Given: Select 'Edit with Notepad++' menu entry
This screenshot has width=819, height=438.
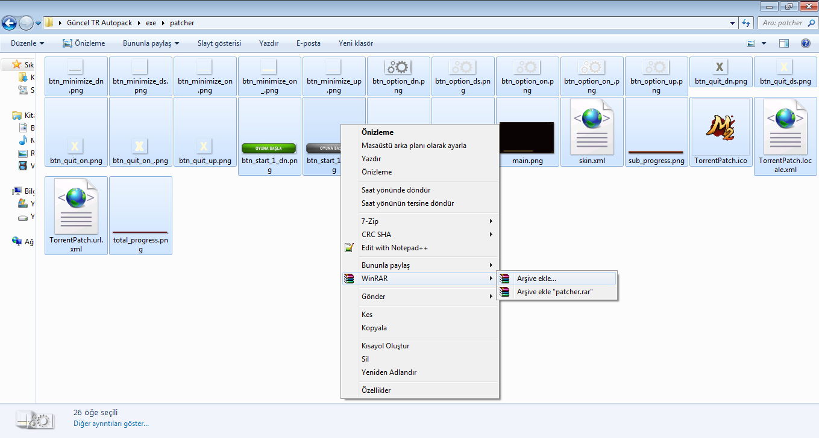Looking at the screenshot, I should coord(395,248).
